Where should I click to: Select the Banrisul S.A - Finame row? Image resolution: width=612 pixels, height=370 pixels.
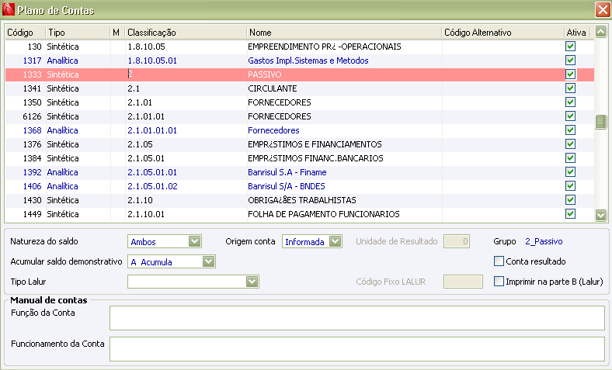point(300,172)
